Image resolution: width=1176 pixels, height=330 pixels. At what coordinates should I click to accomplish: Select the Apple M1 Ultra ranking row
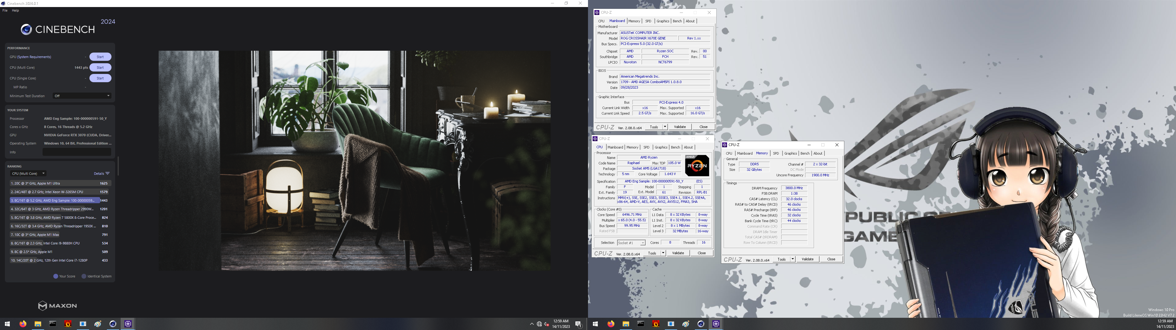click(60, 183)
